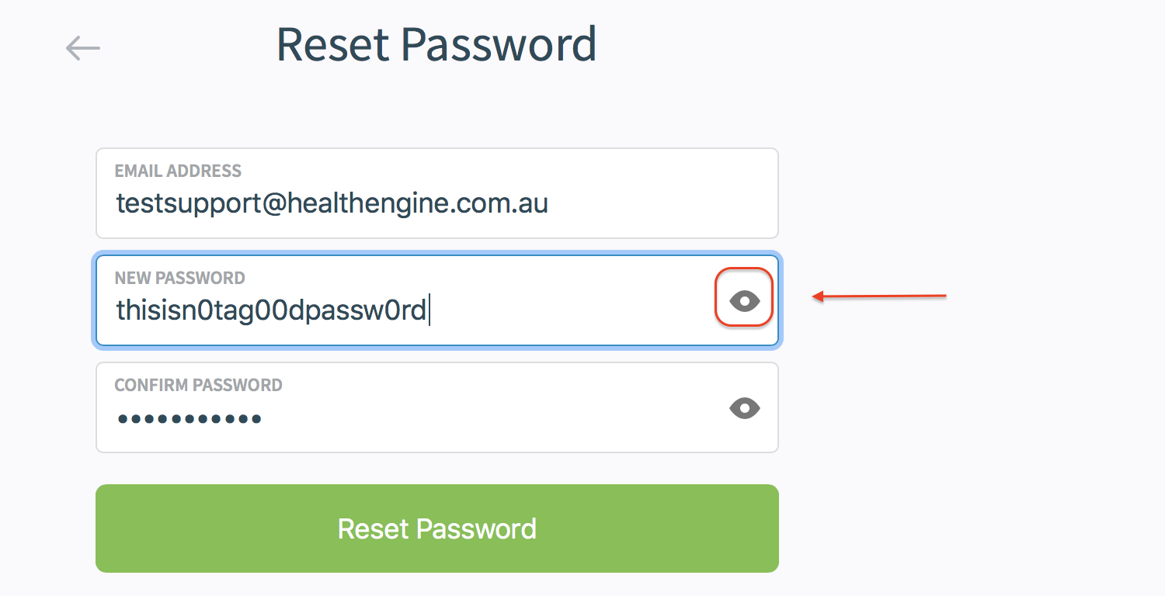Reveal the Confirm Password using its eye icon
This screenshot has width=1165, height=596.
pos(744,408)
